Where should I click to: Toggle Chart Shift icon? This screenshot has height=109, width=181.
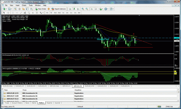point(96,9)
